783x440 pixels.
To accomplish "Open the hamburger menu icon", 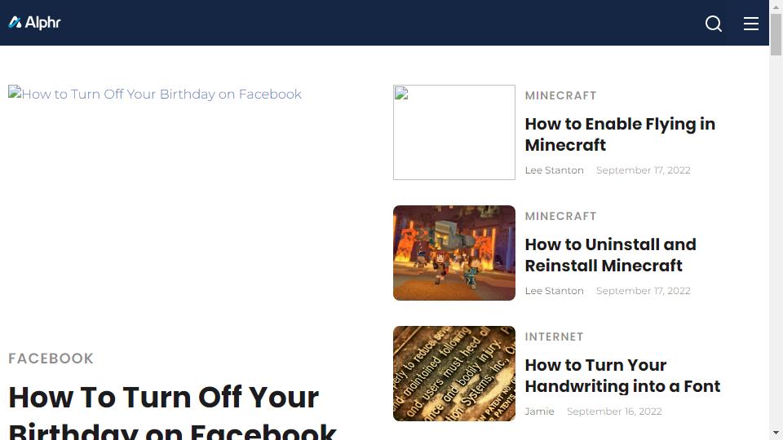I will [x=750, y=24].
